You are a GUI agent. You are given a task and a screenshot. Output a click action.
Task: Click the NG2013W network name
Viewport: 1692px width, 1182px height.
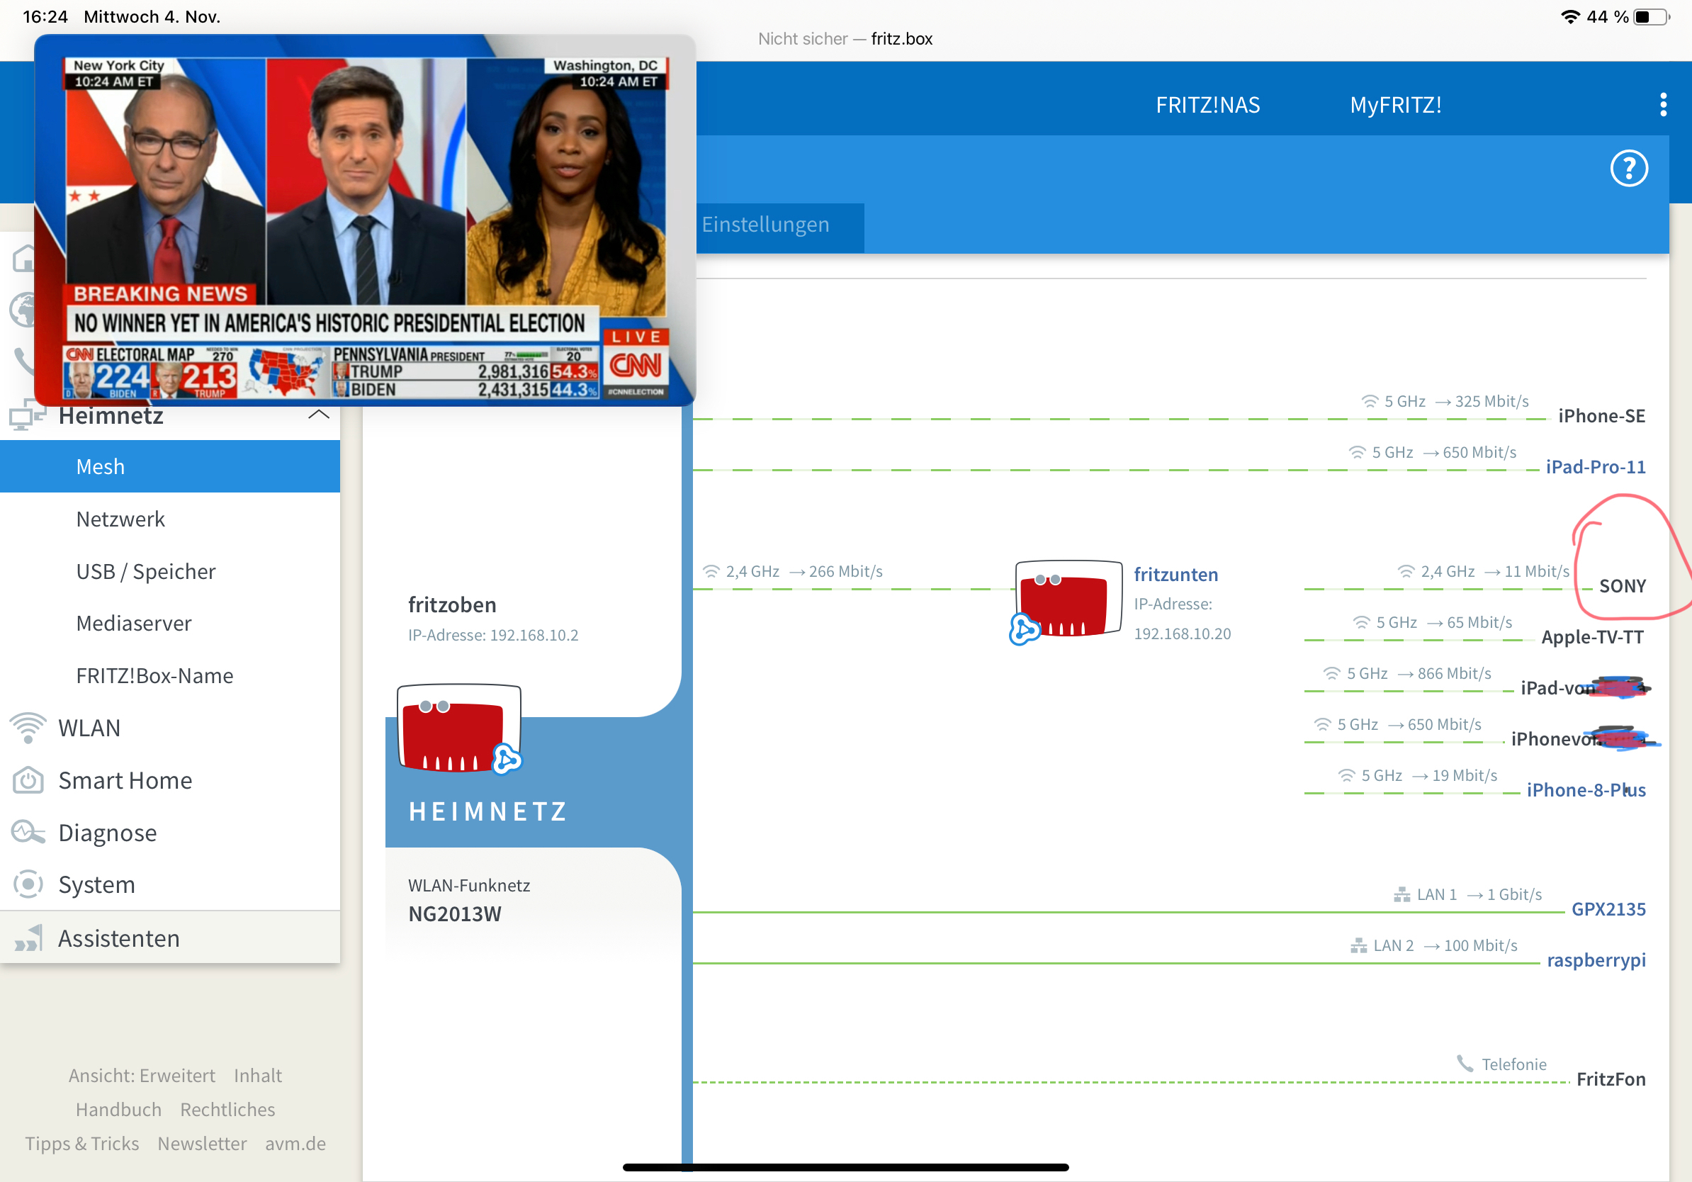pos(455,915)
